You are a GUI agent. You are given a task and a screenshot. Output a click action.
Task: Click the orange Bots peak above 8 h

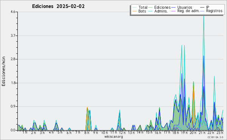[x=87, y=108]
